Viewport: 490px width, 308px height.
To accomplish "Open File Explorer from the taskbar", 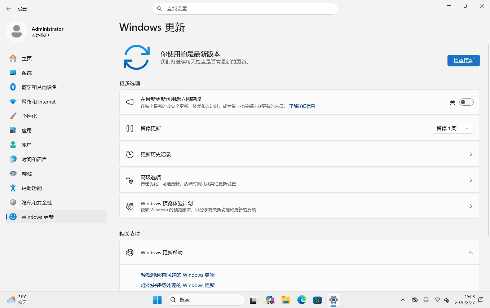I will [286, 300].
